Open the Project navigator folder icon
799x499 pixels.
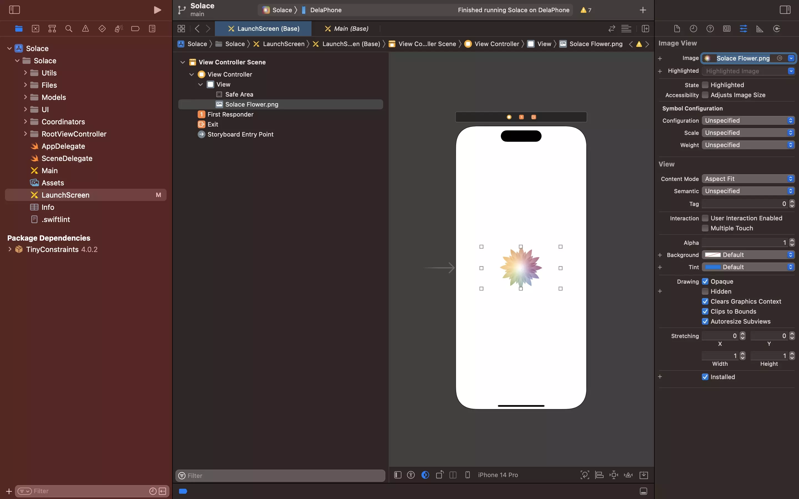19,29
